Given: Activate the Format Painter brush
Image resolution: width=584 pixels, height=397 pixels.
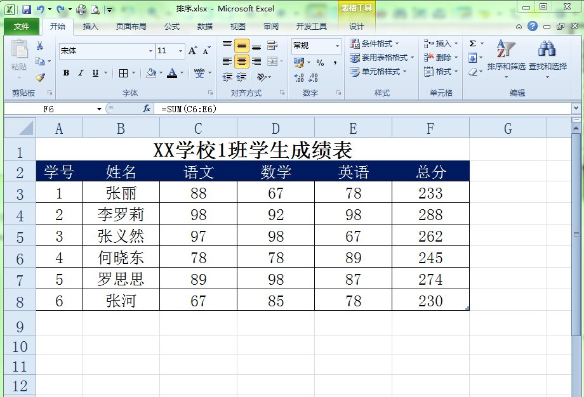Looking at the screenshot, I should pos(40,77).
